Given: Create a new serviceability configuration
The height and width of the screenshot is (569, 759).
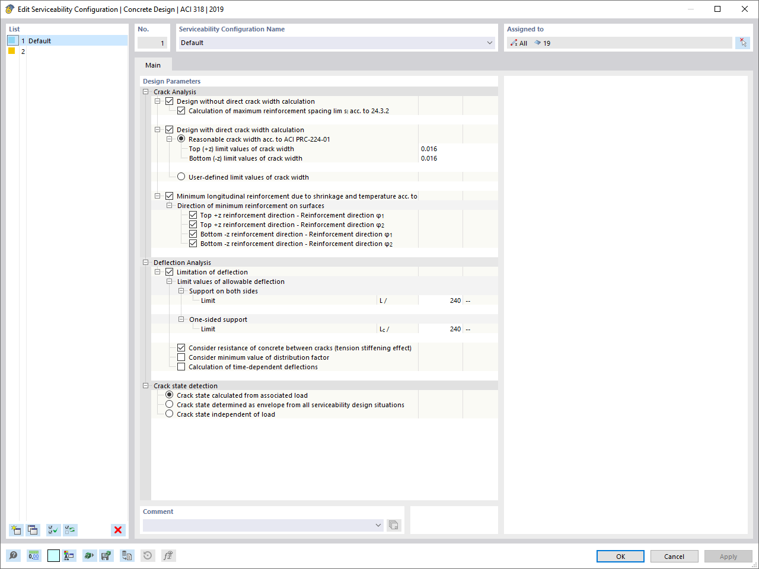Looking at the screenshot, I should click(15, 529).
